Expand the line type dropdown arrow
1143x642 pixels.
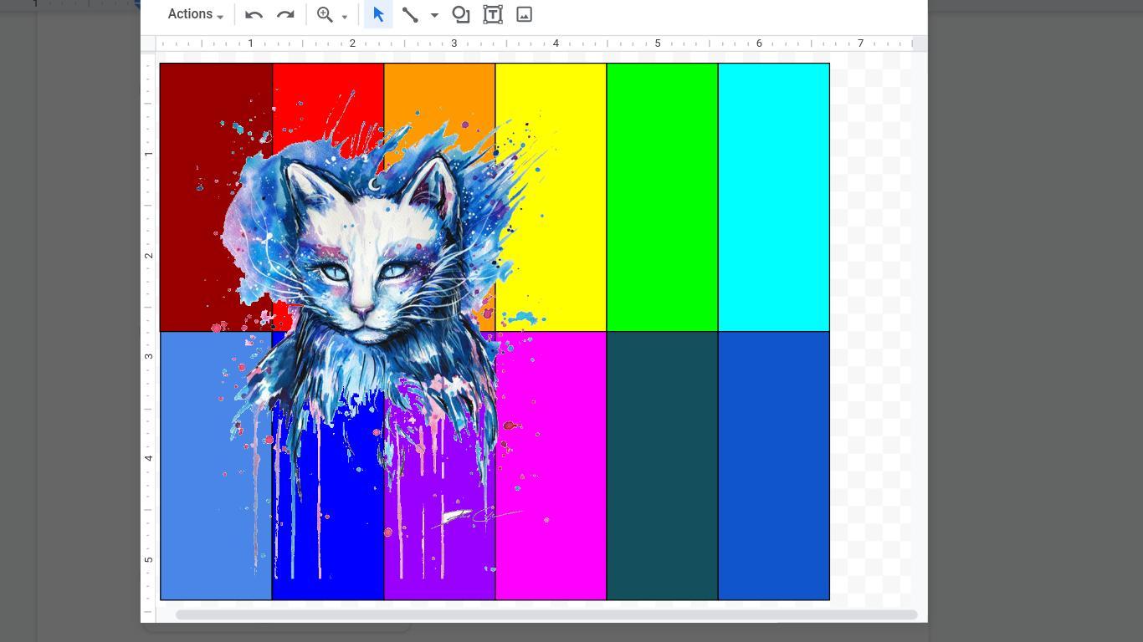(434, 16)
